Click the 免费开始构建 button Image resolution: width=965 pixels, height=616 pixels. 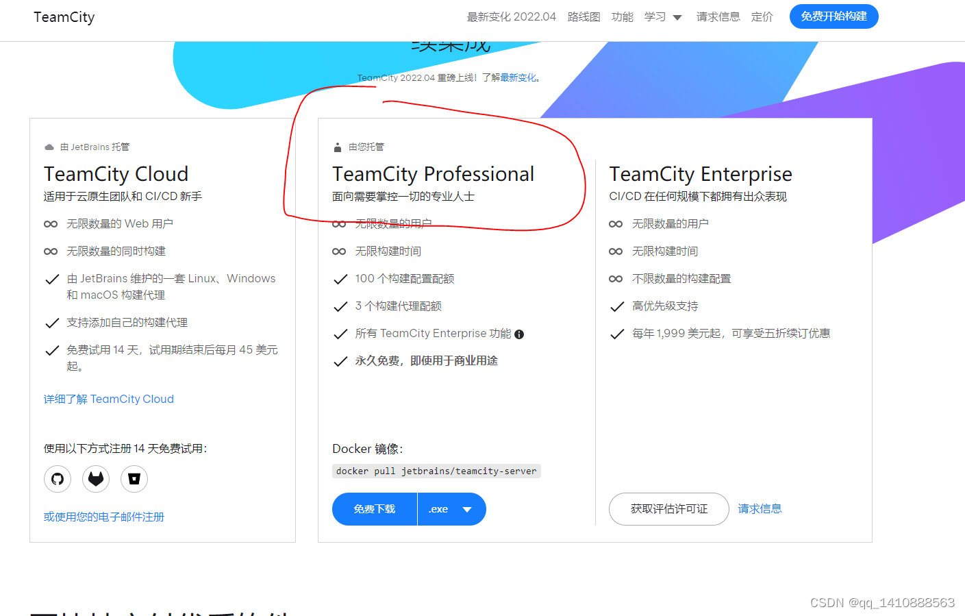point(834,16)
